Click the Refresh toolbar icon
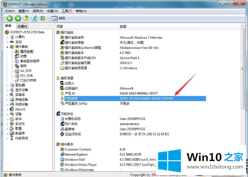 coord(34,18)
